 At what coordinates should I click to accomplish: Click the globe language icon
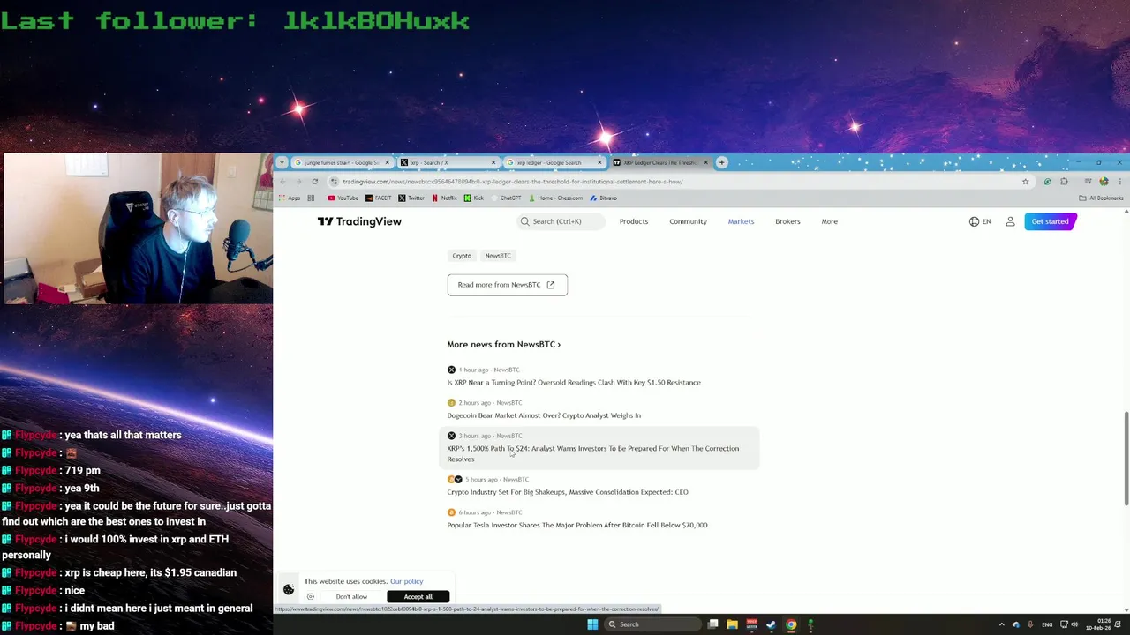click(974, 221)
